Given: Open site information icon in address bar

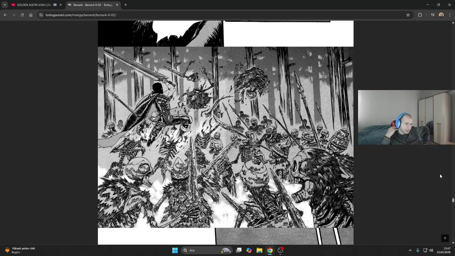Looking at the screenshot, I should tap(41, 15).
